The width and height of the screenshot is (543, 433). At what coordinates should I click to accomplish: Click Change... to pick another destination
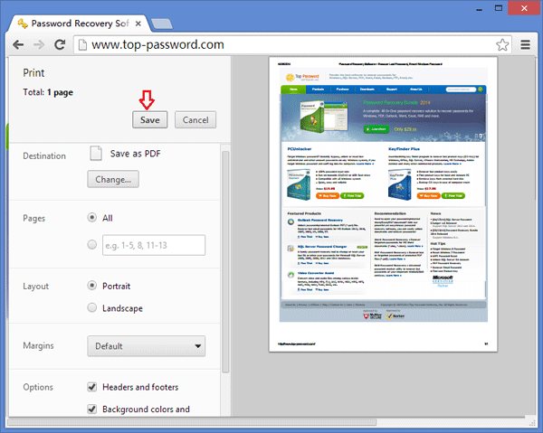click(112, 179)
